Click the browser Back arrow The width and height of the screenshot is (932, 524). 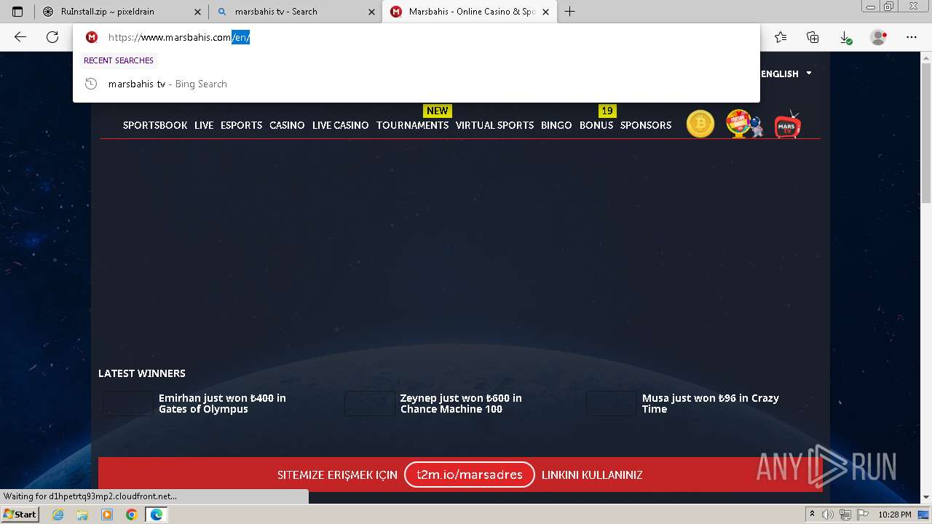tap(20, 37)
